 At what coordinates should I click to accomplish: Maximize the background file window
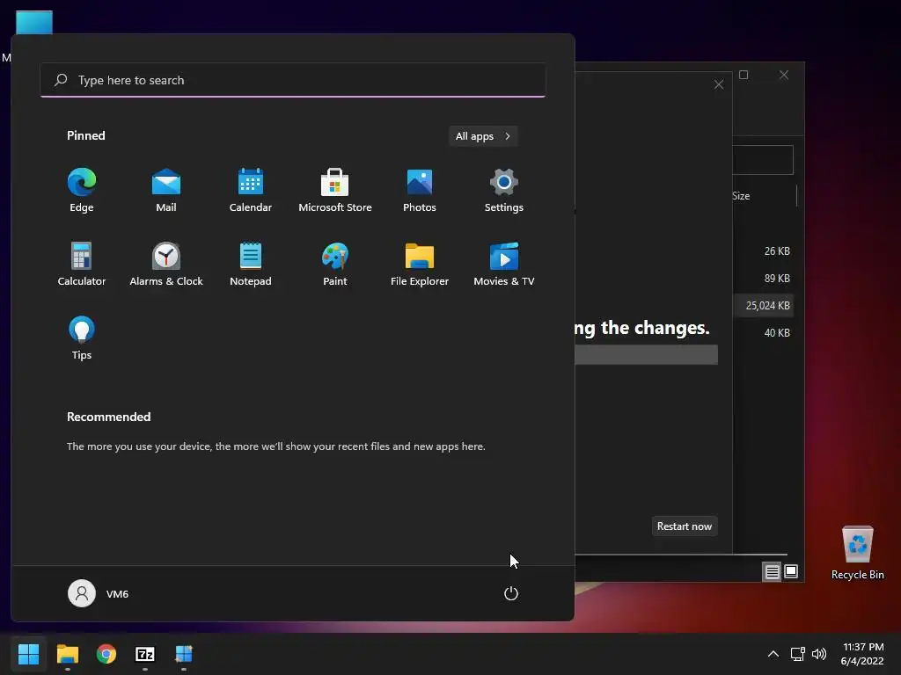pos(744,75)
